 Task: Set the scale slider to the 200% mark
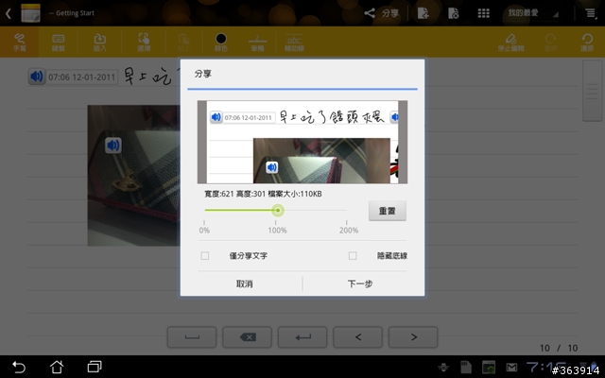pos(346,210)
